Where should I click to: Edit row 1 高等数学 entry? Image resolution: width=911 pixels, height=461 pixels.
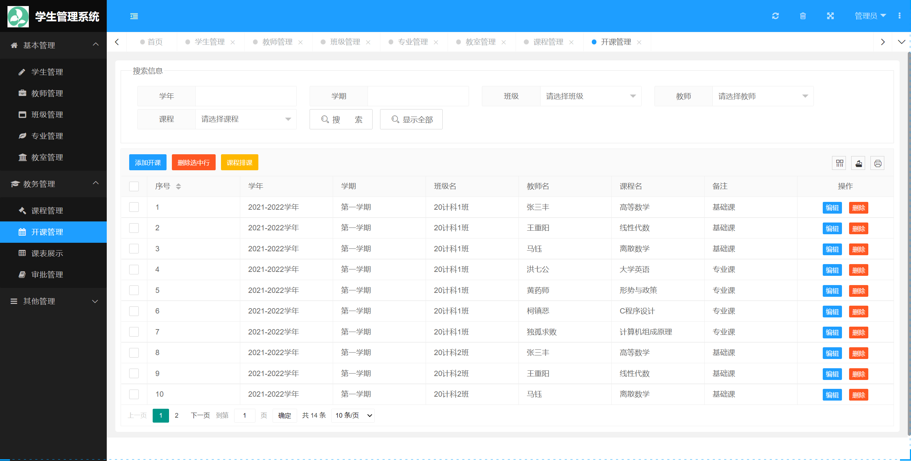(832, 208)
